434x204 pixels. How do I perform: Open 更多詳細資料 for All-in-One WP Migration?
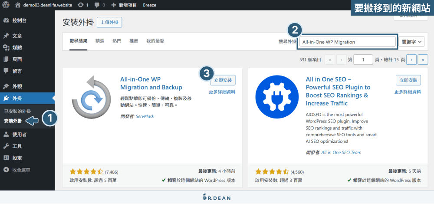(x=222, y=92)
